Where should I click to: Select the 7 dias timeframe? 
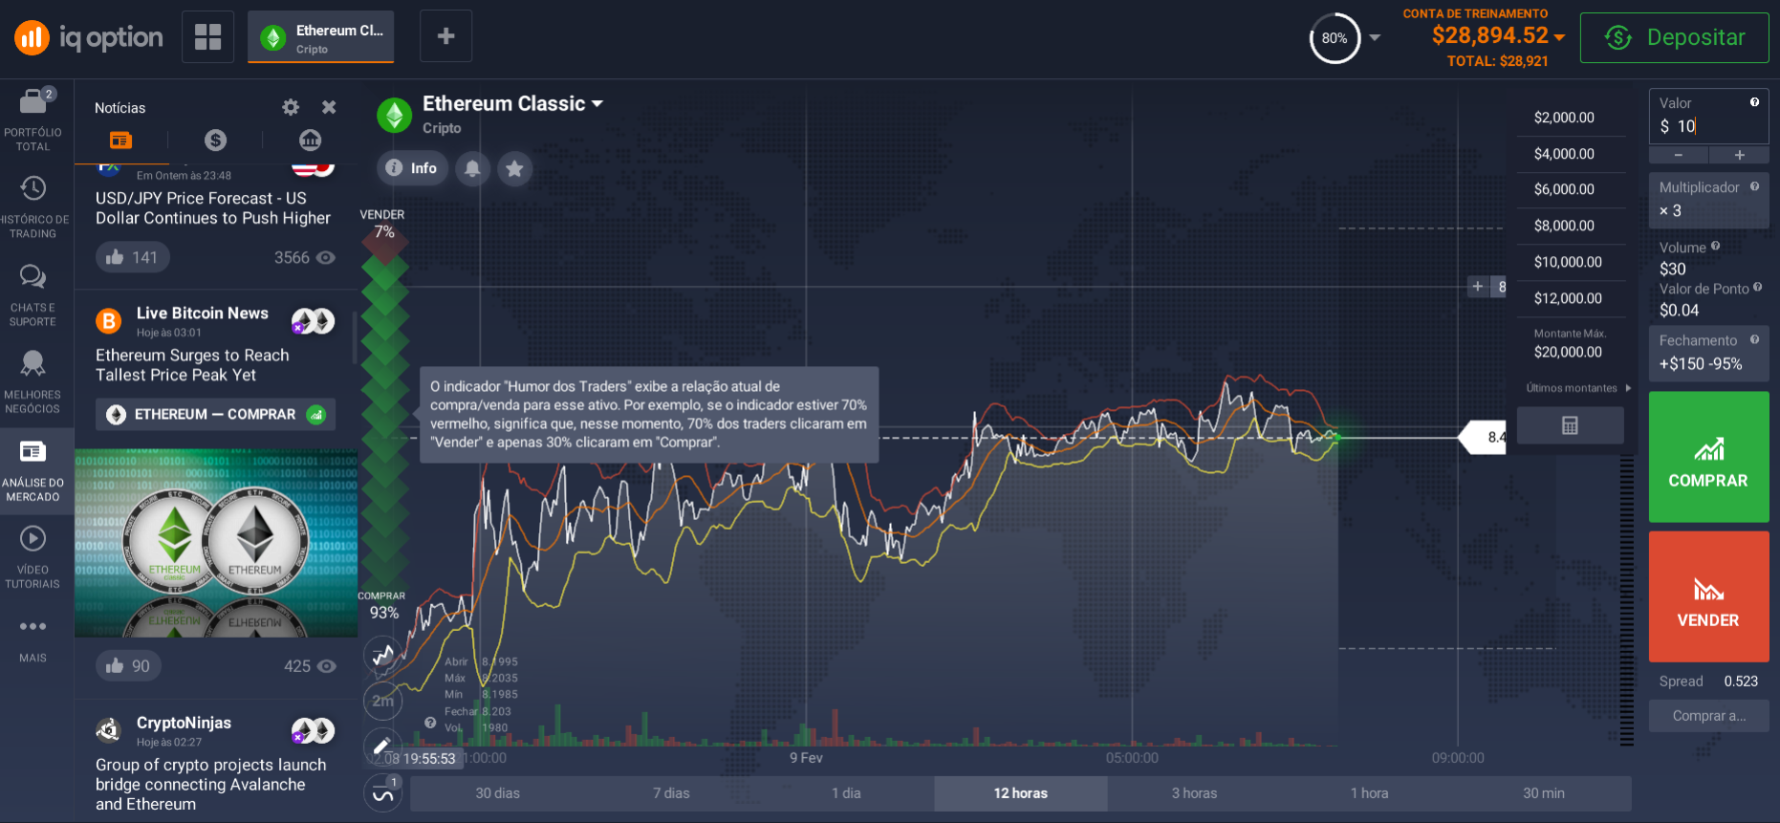671,793
